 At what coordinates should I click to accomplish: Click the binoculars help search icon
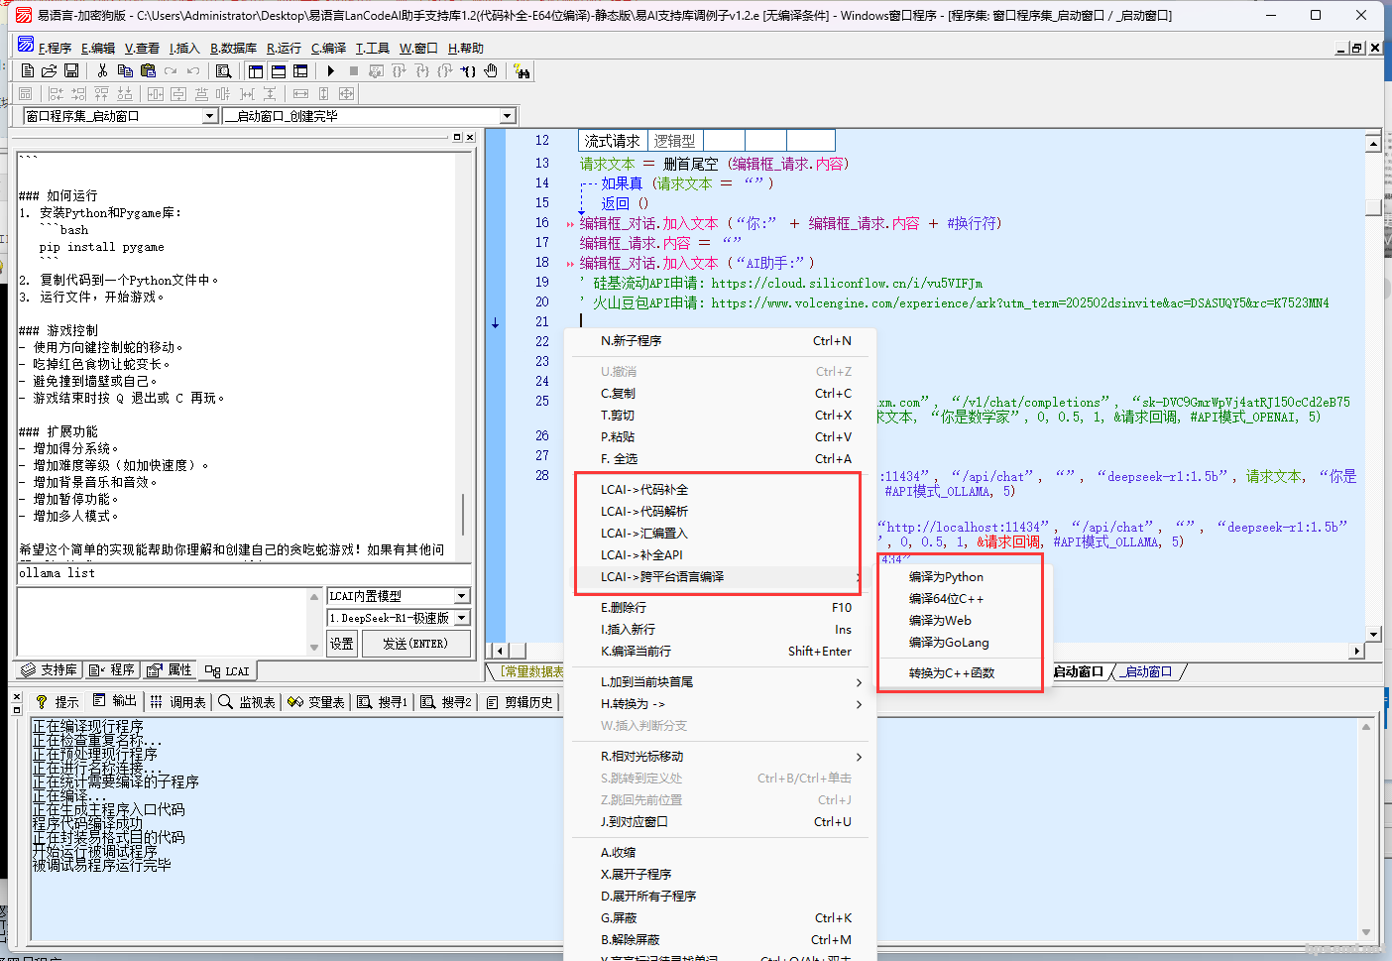(x=522, y=71)
